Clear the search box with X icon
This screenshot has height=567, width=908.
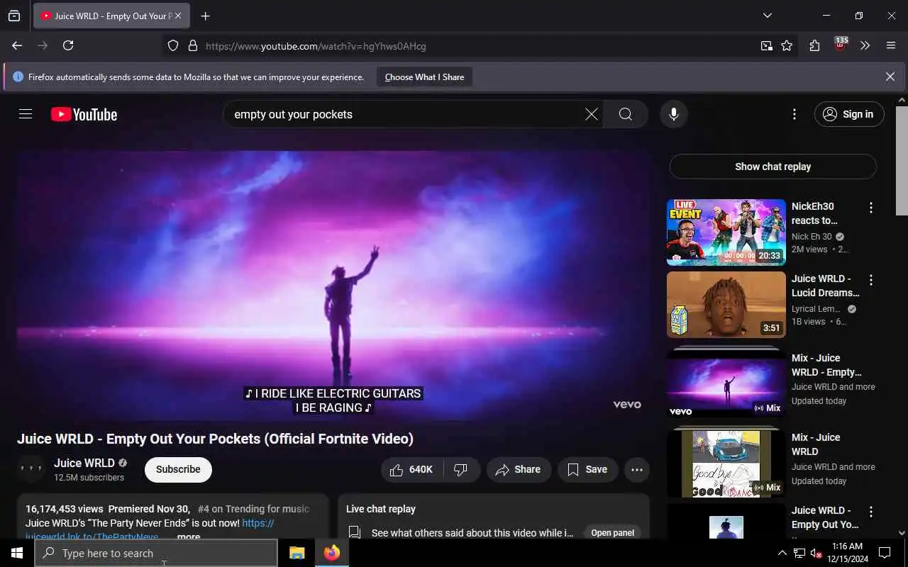point(591,114)
